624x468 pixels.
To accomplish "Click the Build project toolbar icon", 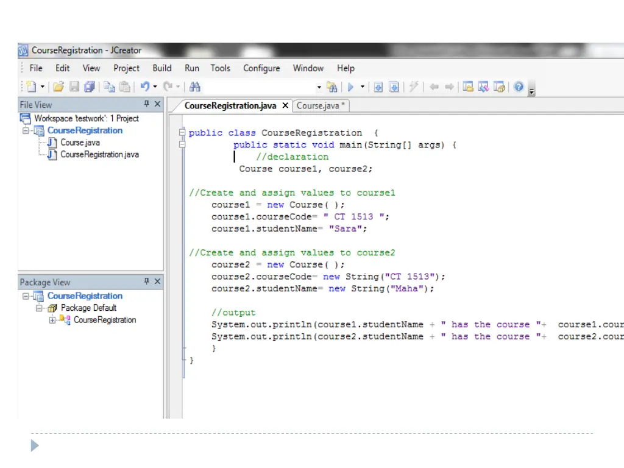I will [x=394, y=87].
